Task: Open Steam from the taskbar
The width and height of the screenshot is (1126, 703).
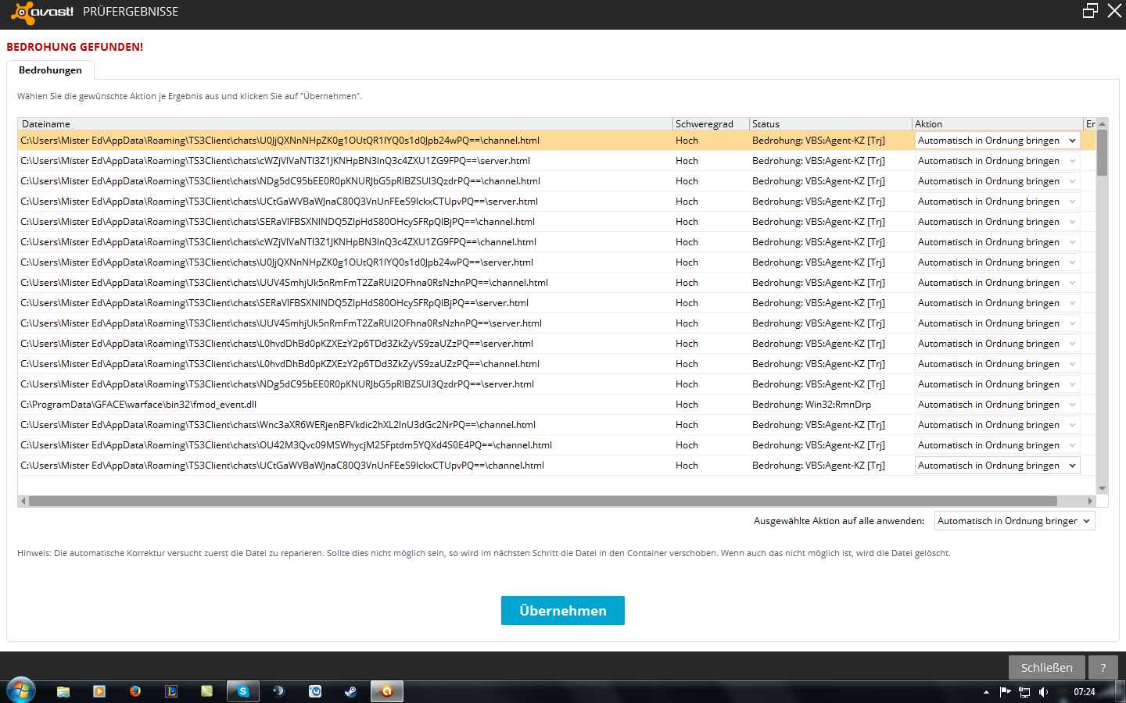Action: [351, 691]
